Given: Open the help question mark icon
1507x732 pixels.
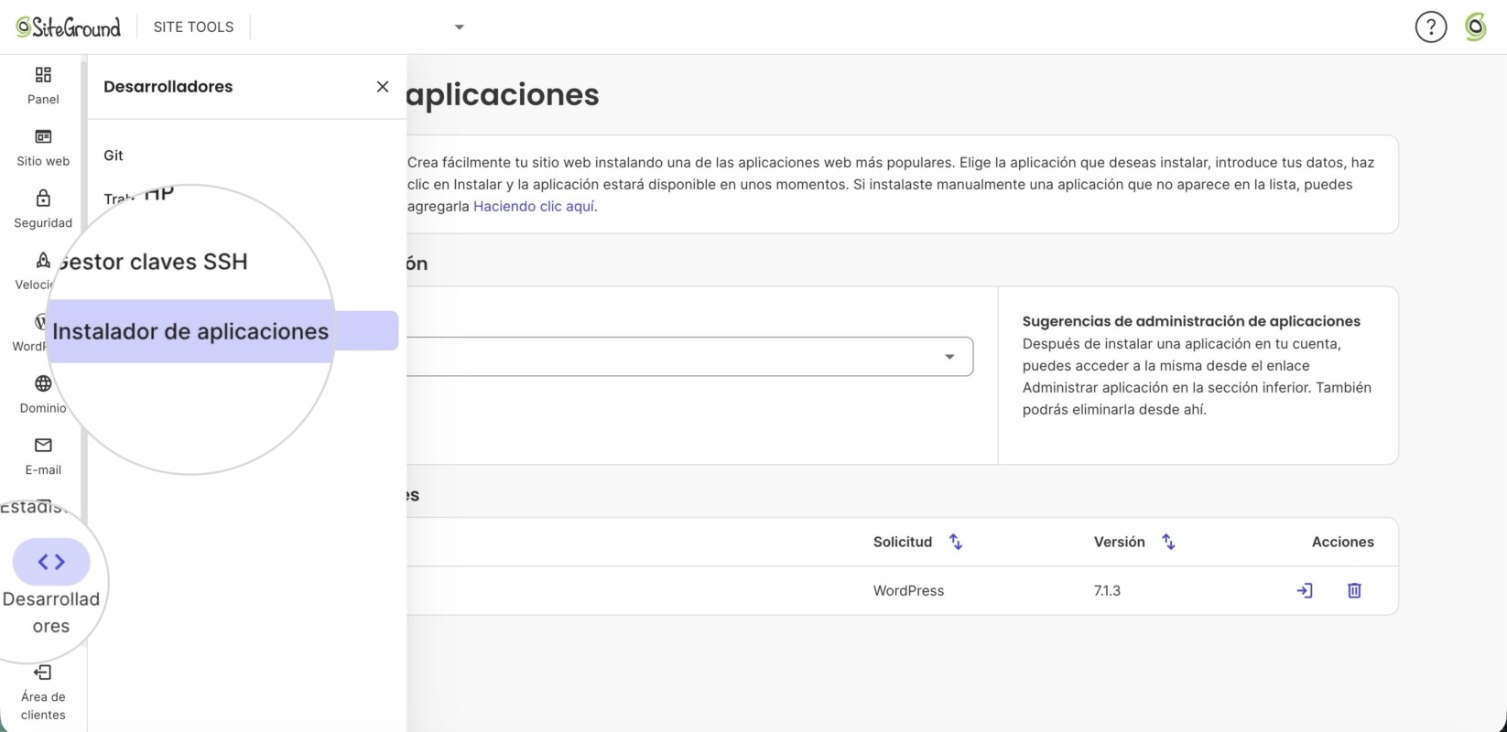Looking at the screenshot, I should click(1431, 27).
